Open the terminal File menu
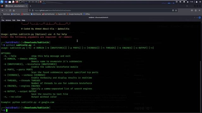Screen dimensions: 202x113 (x=3, y=20)
